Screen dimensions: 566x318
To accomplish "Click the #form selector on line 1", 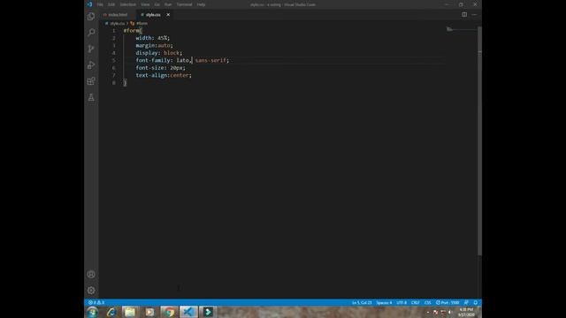I will coord(132,31).
